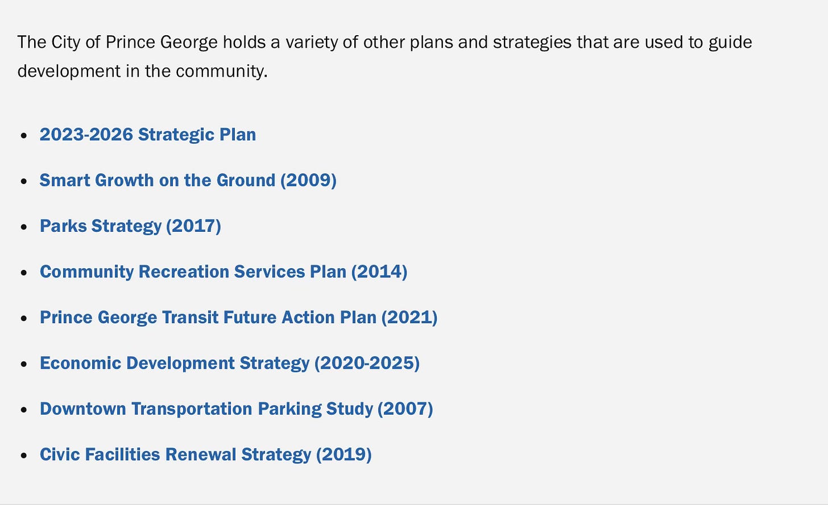Open the Parks Strategy (2017) link

(130, 226)
